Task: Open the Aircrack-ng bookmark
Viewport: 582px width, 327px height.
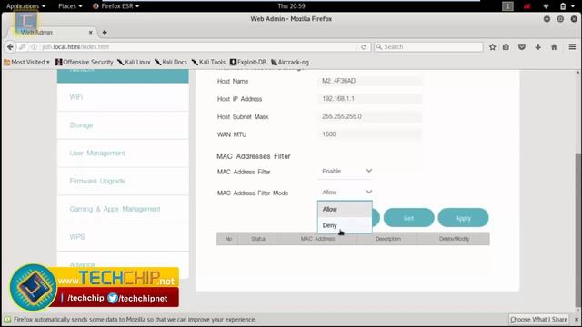Action: 290,63
